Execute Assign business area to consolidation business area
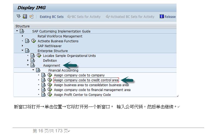The height and width of the screenshot is (135, 215). (50, 85)
